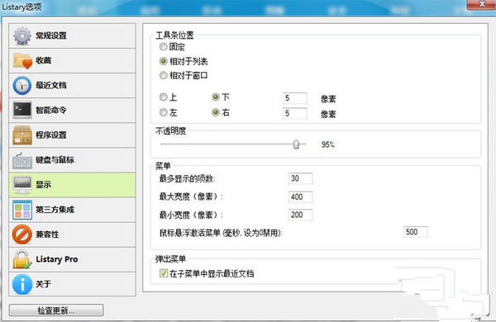496x322 pixels.
Task: Choose the 右 alignment radio button
Action: [x=216, y=112]
